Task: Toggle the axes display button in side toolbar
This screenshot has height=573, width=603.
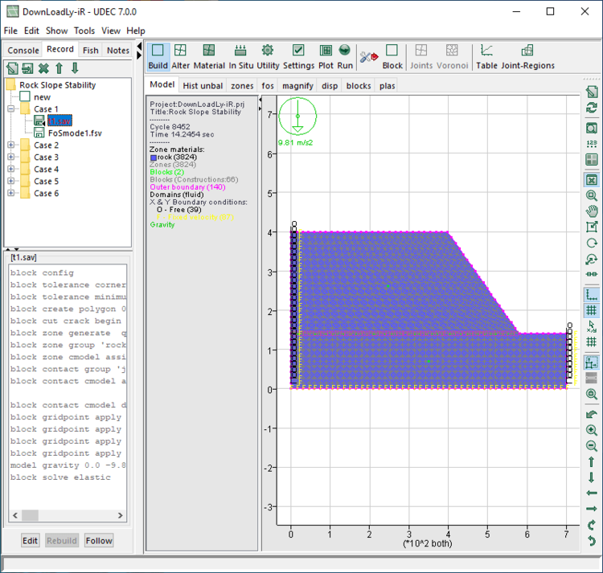Action: click(592, 295)
